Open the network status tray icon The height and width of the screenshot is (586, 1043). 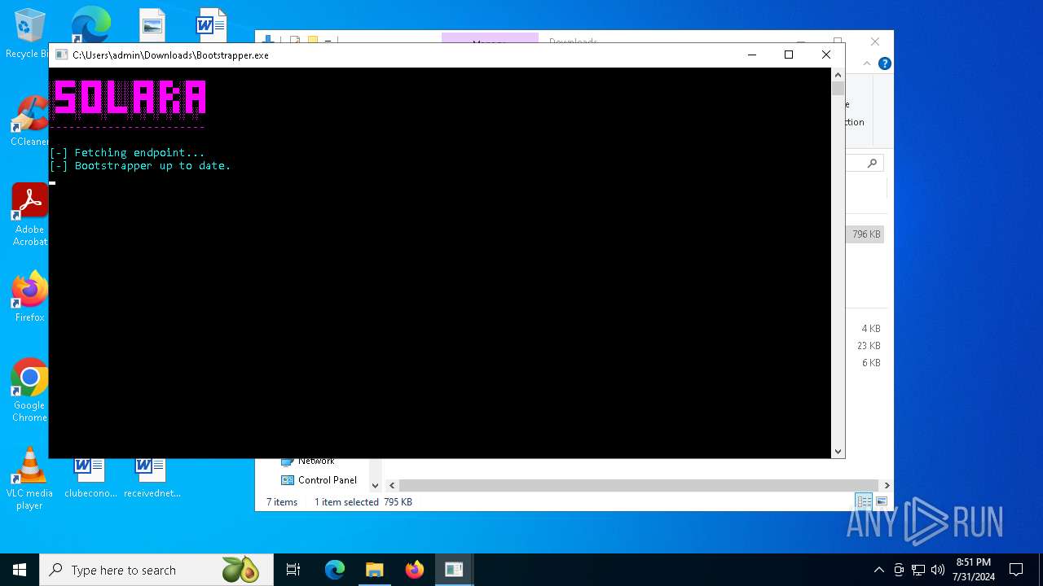(x=918, y=570)
